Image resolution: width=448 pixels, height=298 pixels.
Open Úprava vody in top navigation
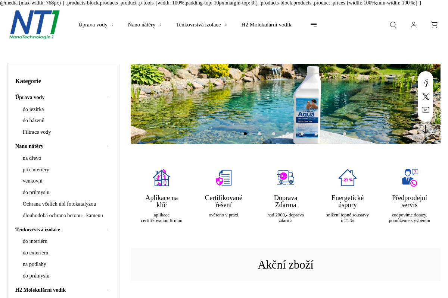click(x=93, y=25)
